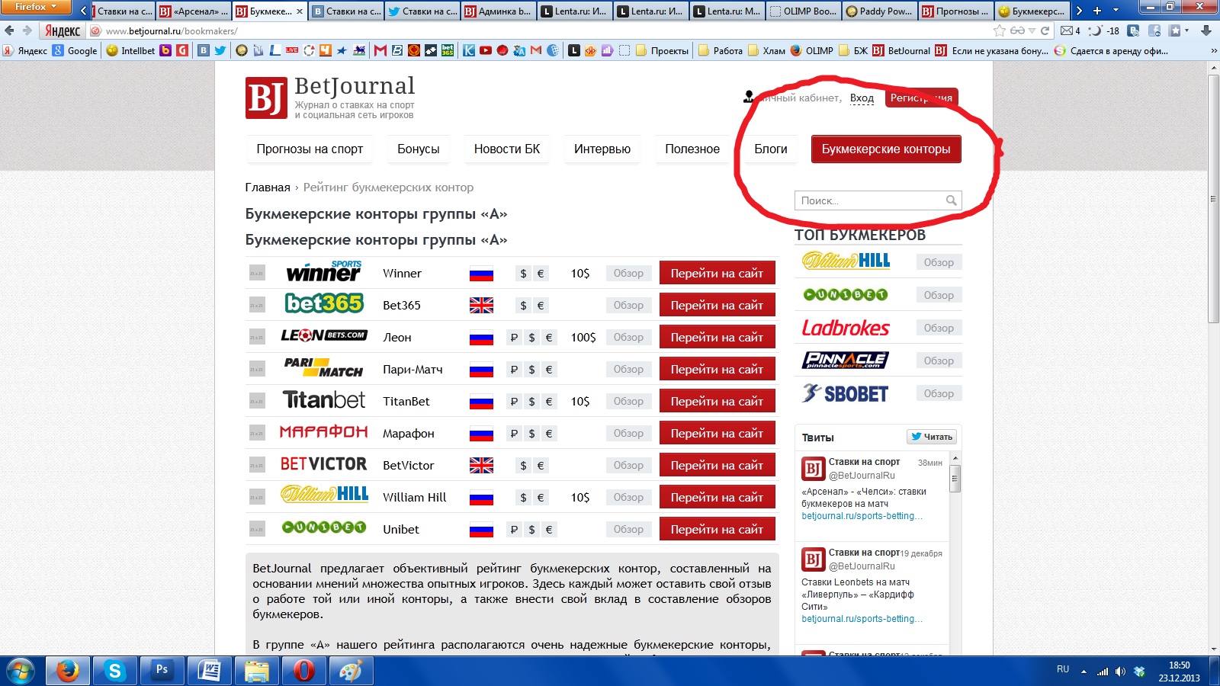Click the Leon Bets logo
Viewport: 1220px width, 686px height.
pyautogui.click(x=323, y=335)
